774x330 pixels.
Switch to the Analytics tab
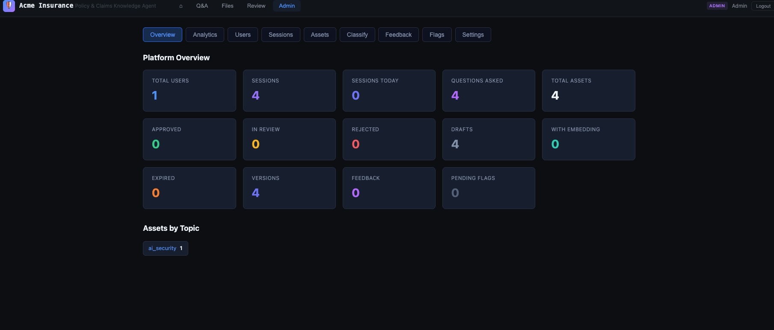205,35
